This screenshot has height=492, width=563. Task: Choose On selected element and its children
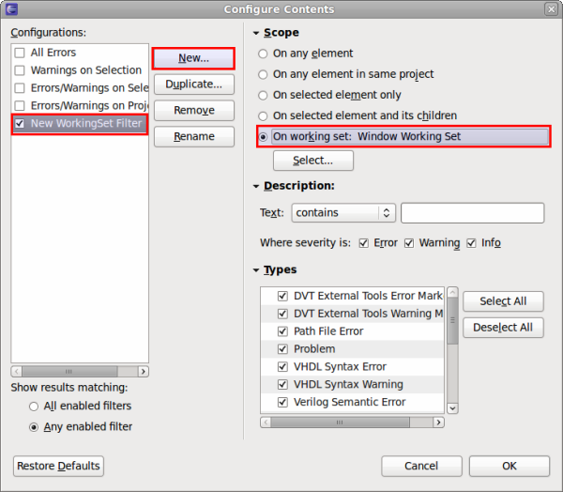pos(263,116)
